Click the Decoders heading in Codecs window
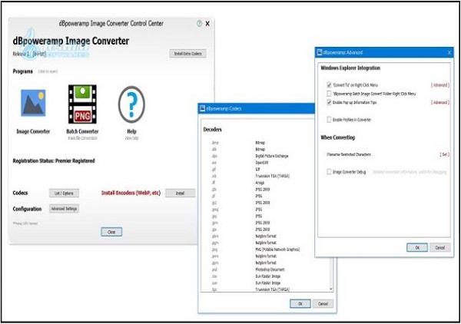 (213, 130)
